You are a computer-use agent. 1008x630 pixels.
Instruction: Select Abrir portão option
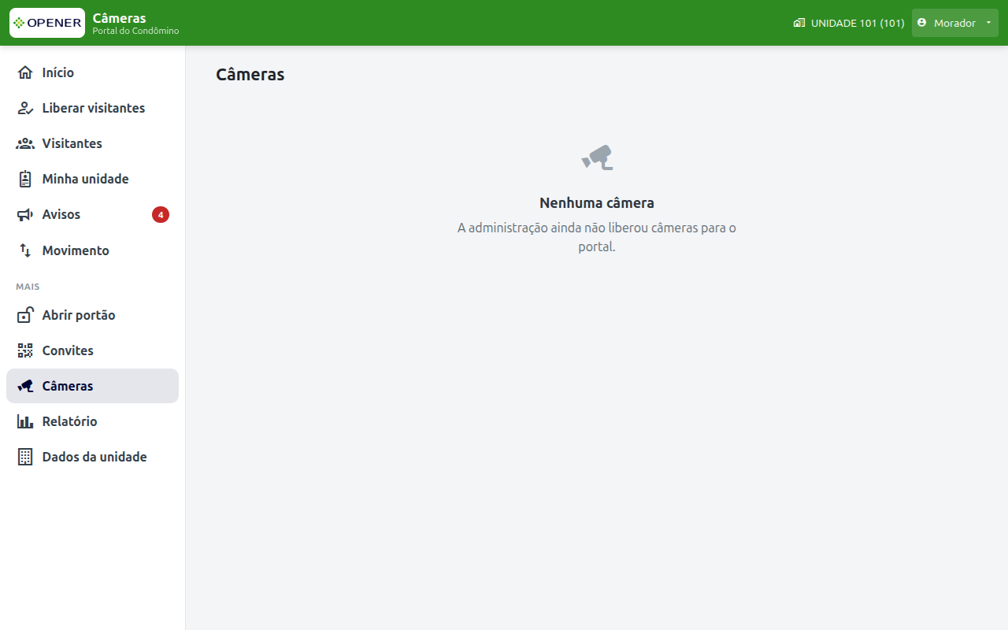(x=92, y=315)
